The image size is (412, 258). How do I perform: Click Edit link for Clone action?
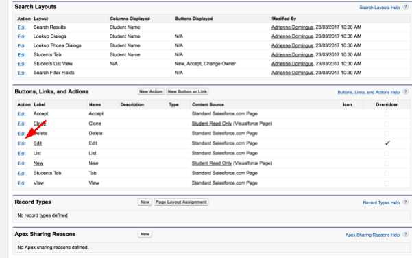[21, 124]
